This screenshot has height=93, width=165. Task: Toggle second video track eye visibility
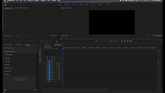54,59
